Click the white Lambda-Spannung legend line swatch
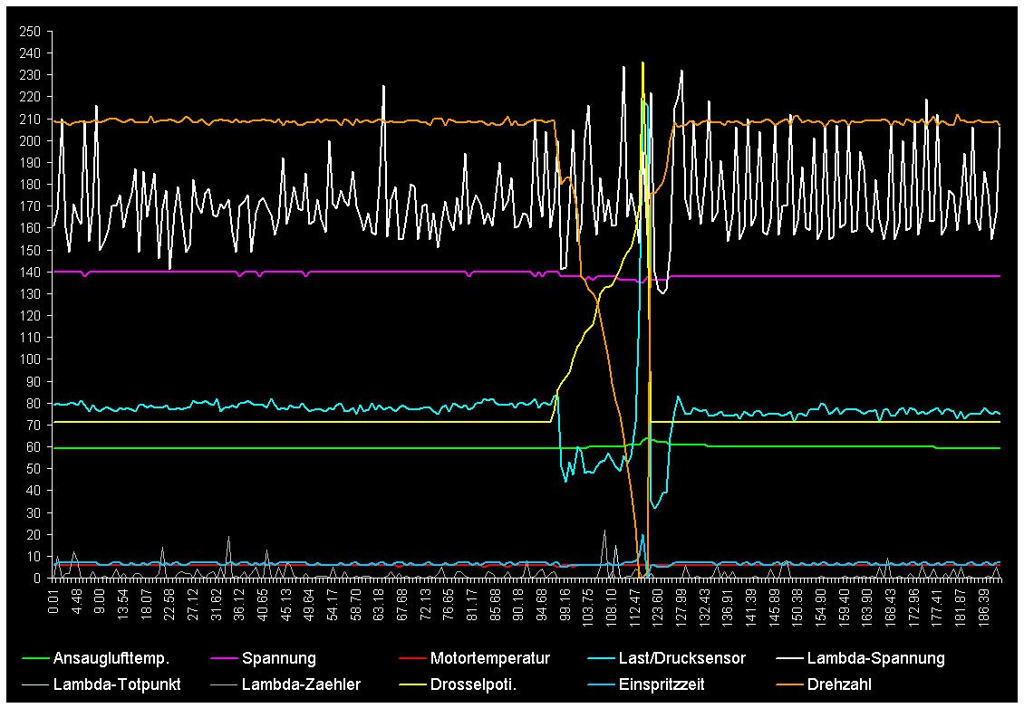The image size is (1024, 708). coord(788,658)
